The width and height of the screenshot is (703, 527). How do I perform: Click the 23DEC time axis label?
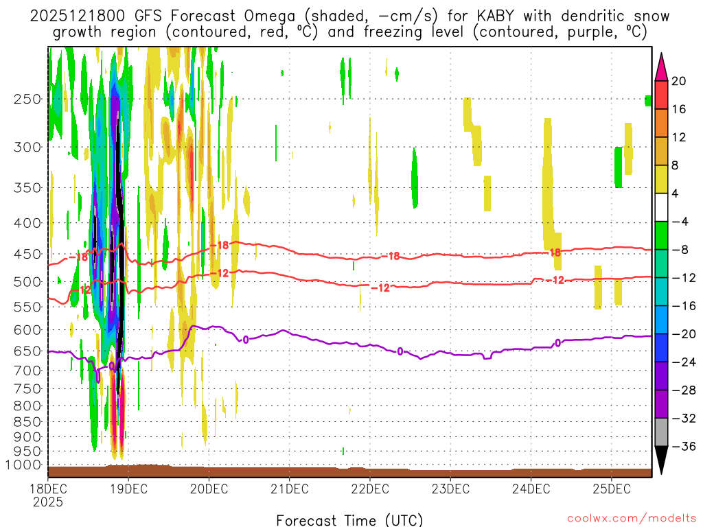point(450,489)
